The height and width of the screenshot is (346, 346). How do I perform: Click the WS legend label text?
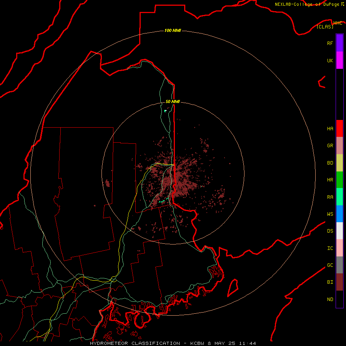(x=330, y=214)
